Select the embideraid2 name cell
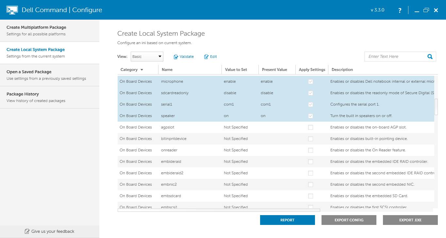 pos(172,173)
